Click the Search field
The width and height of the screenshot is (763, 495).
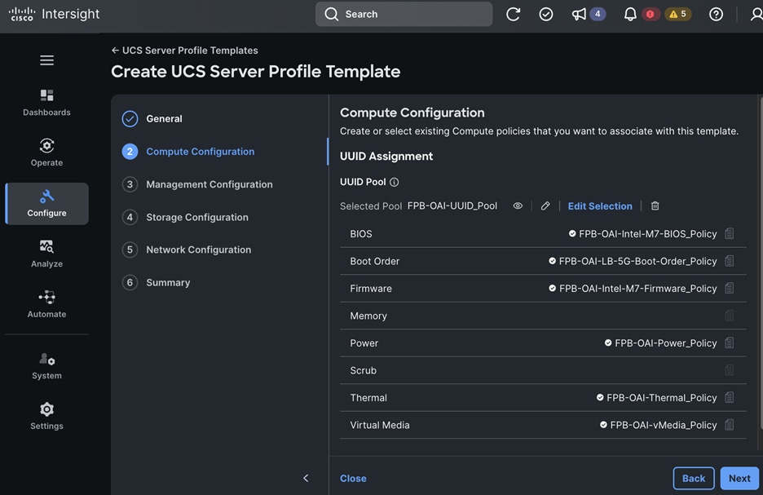pyautogui.click(x=404, y=14)
